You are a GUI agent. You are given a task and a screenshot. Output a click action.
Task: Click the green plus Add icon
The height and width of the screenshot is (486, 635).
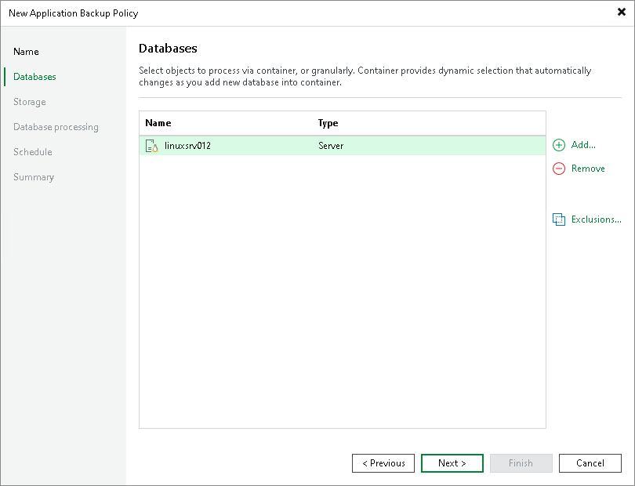[558, 145]
